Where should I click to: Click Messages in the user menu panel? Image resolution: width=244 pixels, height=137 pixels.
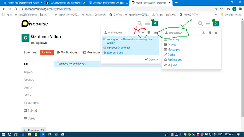[172, 50]
